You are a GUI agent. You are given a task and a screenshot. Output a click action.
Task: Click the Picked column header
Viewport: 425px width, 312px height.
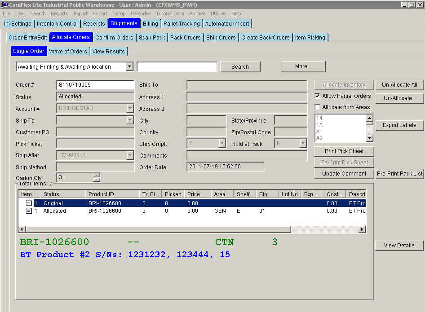[x=173, y=194]
